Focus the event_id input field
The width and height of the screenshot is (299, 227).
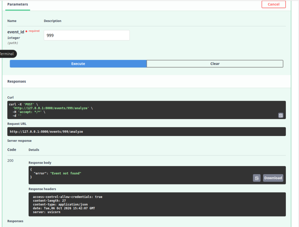(x=87, y=35)
